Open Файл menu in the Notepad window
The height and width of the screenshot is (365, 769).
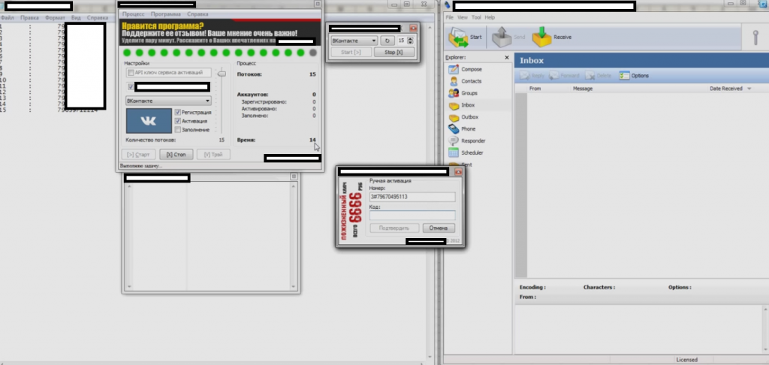(x=8, y=18)
